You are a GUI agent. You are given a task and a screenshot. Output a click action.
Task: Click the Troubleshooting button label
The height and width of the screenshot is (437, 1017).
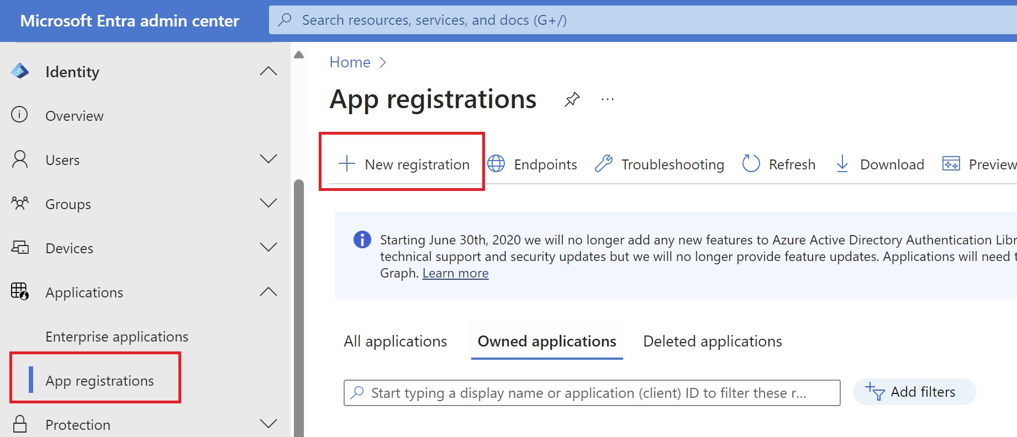672,164
